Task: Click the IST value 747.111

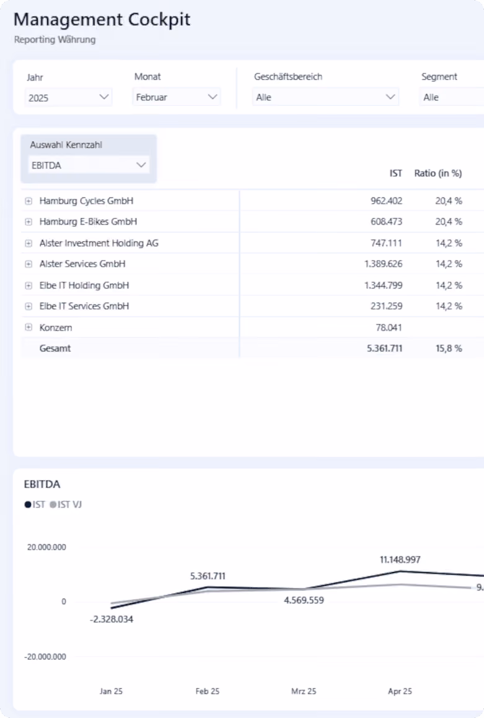Action: pos(386,243)
